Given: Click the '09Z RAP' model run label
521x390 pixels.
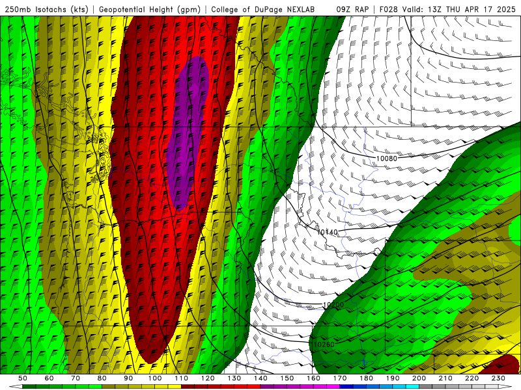Looking at the screenshot, I should coord(352,9).
